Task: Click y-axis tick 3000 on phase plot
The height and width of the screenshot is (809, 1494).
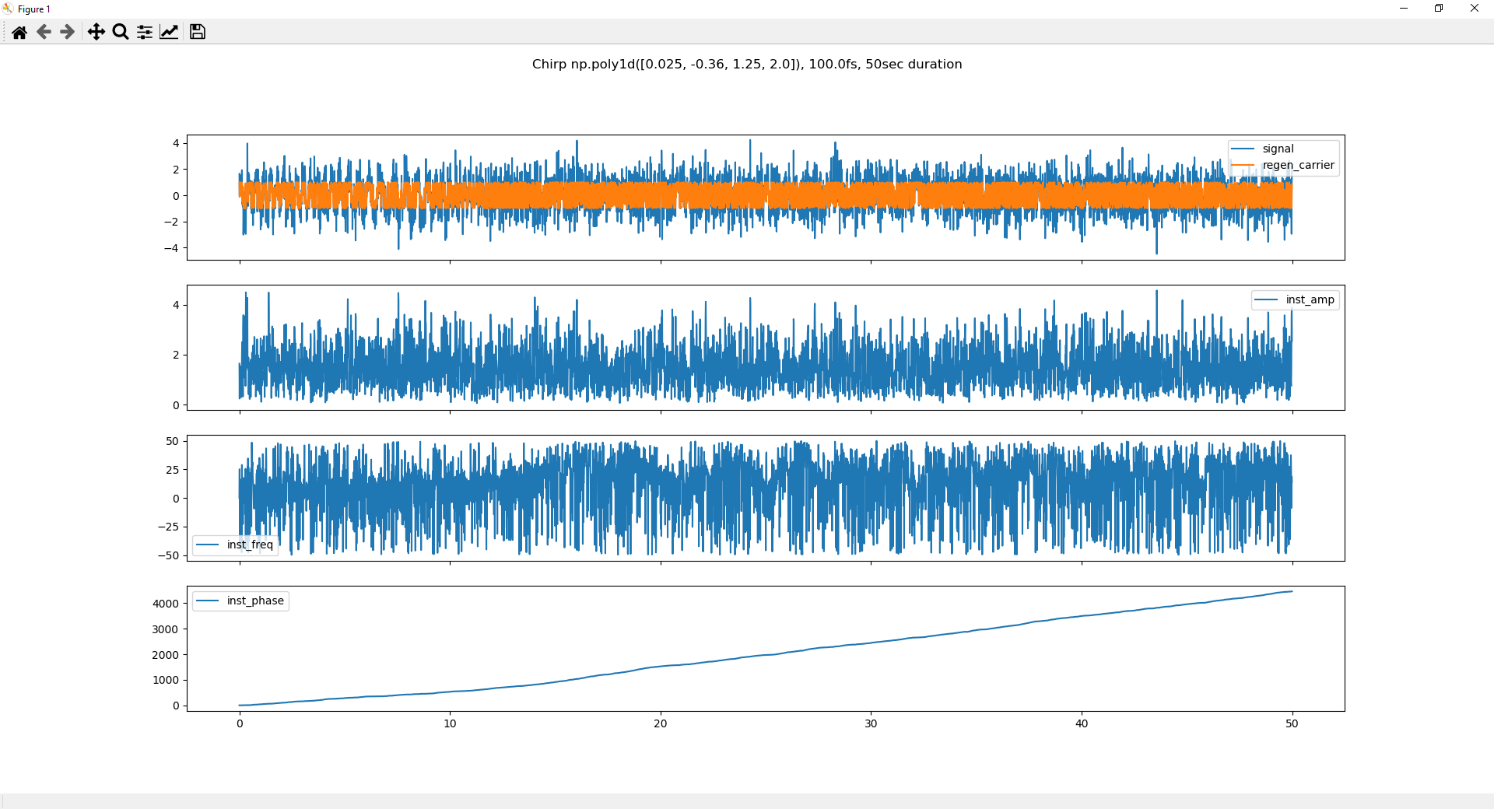Action: (166, 629)
